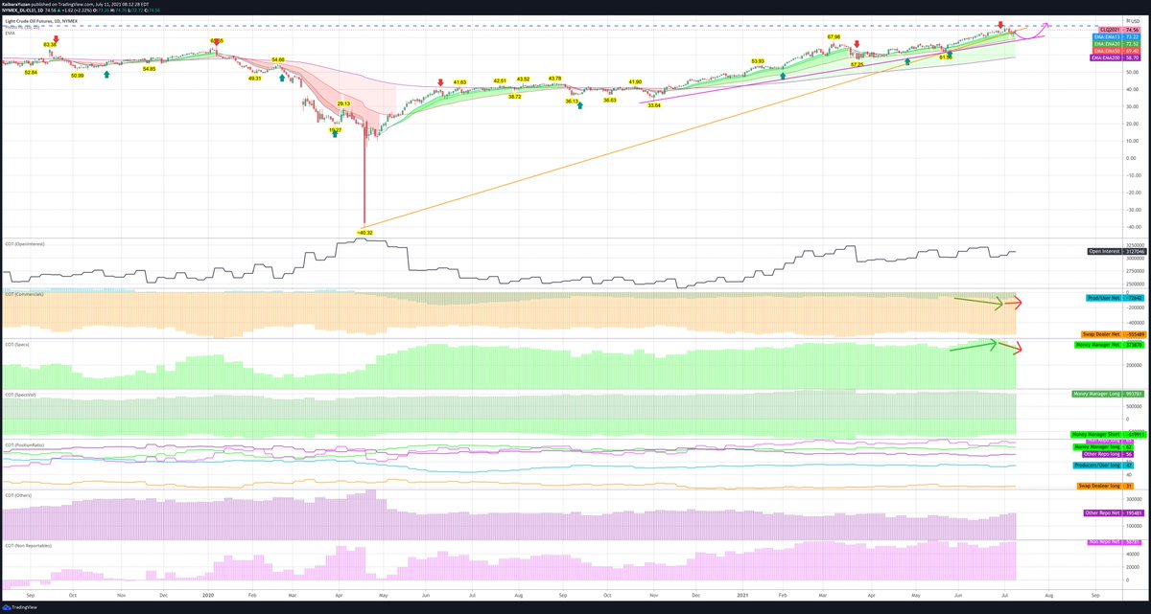Image resolution: width=1151 pixels, height=614 pixels.
Task: Click the red sell arrow near 41.63
Action: (440, 83)
